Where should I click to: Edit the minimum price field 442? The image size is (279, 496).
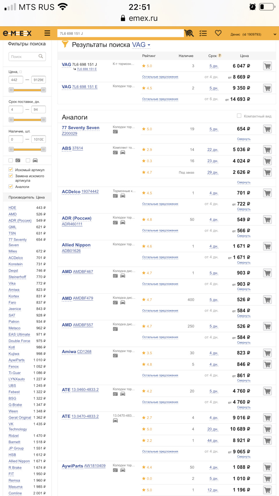click(16, 80)
